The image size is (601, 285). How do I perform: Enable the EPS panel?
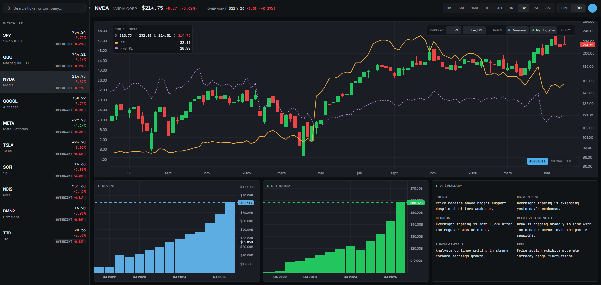566,30
